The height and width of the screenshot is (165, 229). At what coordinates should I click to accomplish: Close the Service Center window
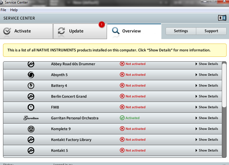click(223, 2)
